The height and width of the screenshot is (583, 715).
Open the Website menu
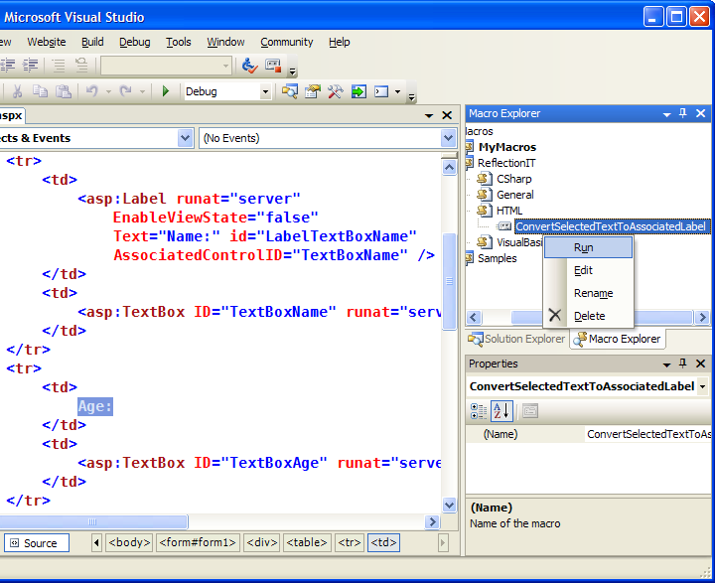coord(47,42)
